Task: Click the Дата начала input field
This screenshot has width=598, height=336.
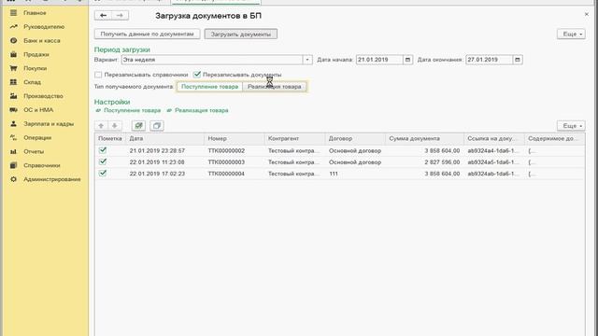Action: pos(379,60)
